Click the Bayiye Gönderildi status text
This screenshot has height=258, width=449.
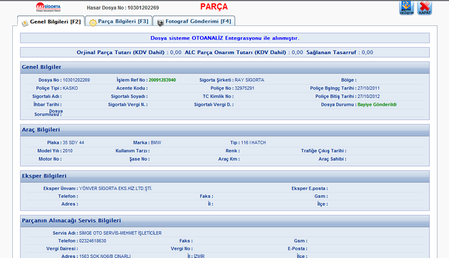[x=377, y=104]
